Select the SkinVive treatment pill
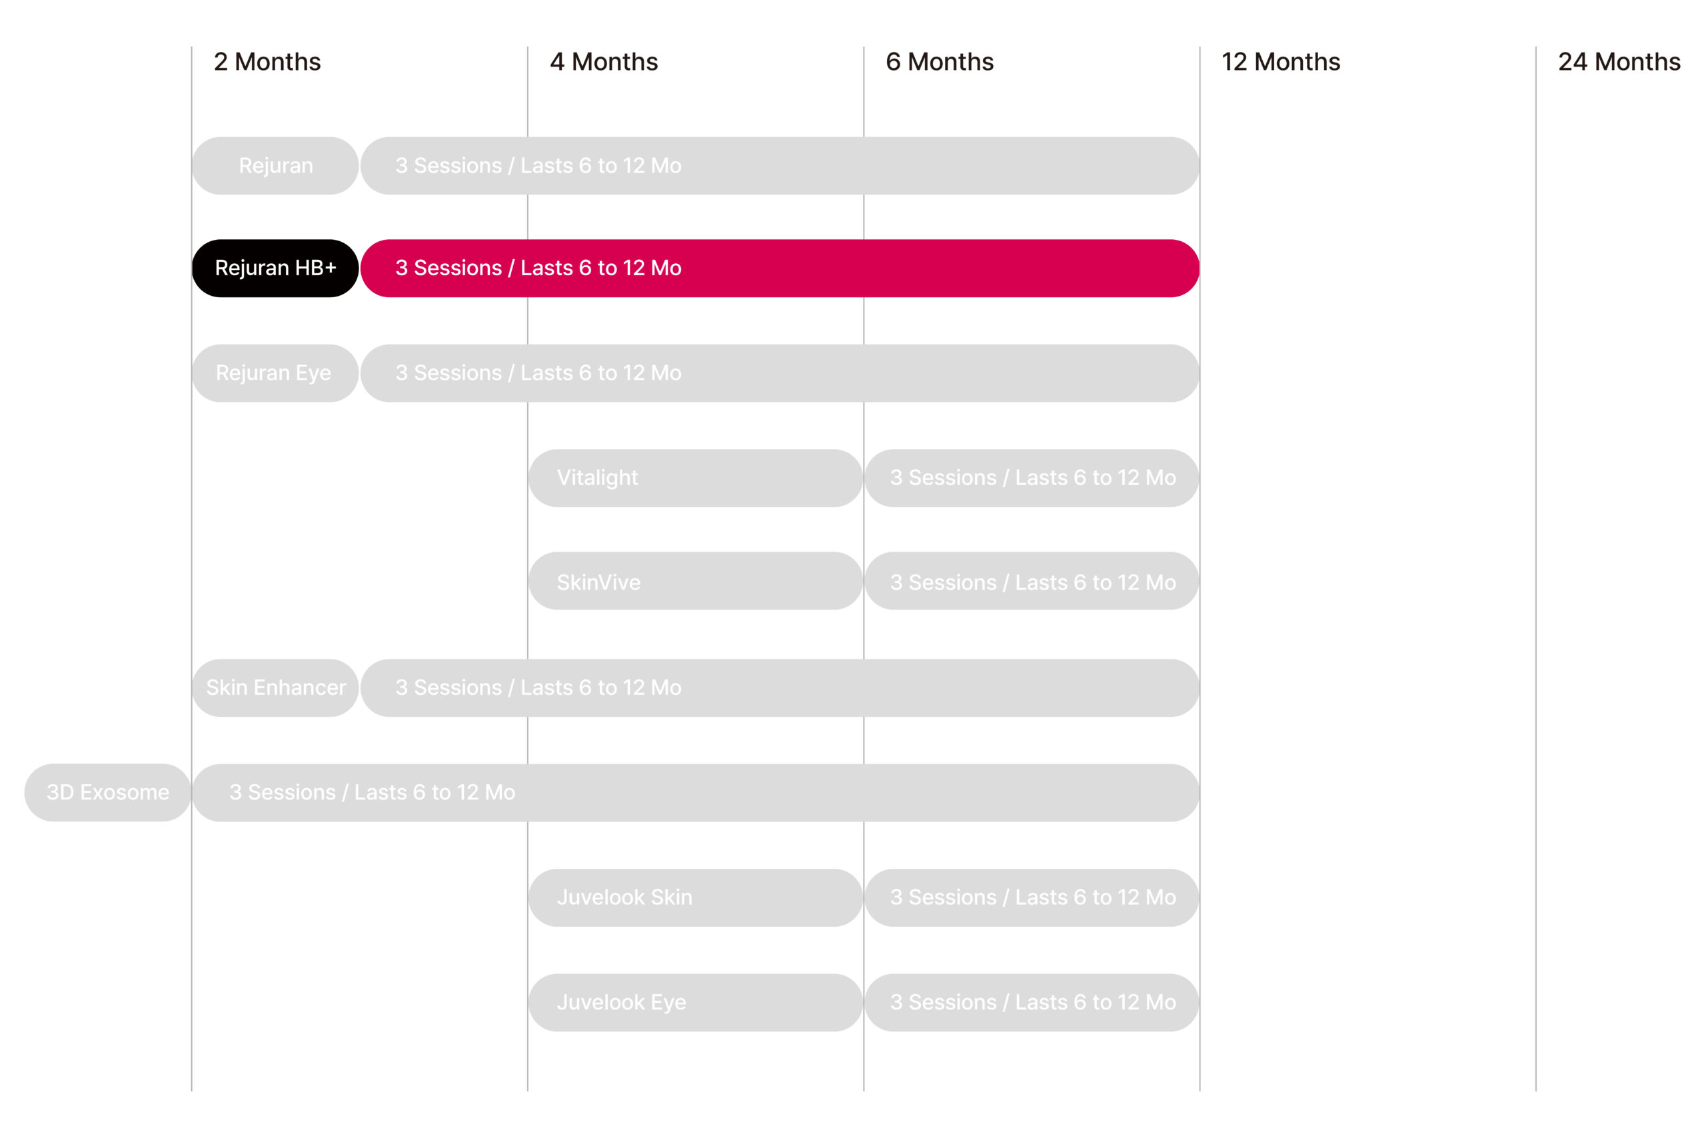 [x=696, y=582]
